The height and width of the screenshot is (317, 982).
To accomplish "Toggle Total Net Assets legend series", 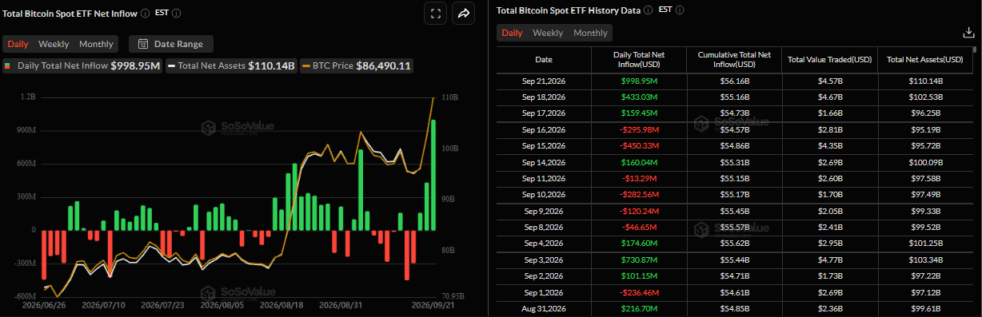I will [x=231, y=65].
